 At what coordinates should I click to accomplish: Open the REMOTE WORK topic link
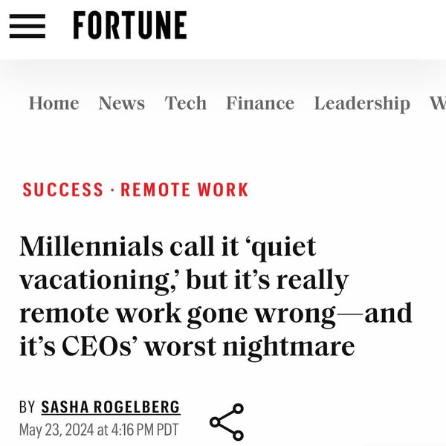tap(184, 190)
